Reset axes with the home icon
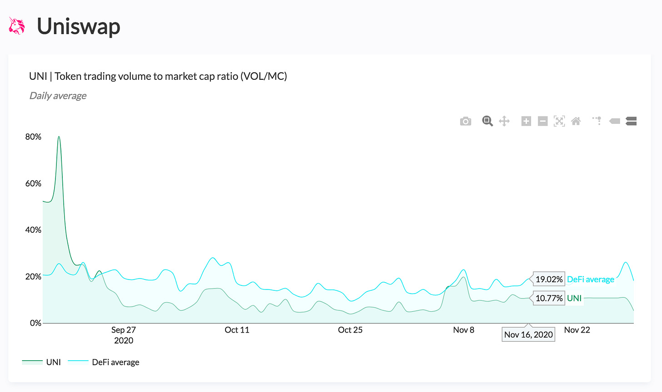 click(576, 121)
